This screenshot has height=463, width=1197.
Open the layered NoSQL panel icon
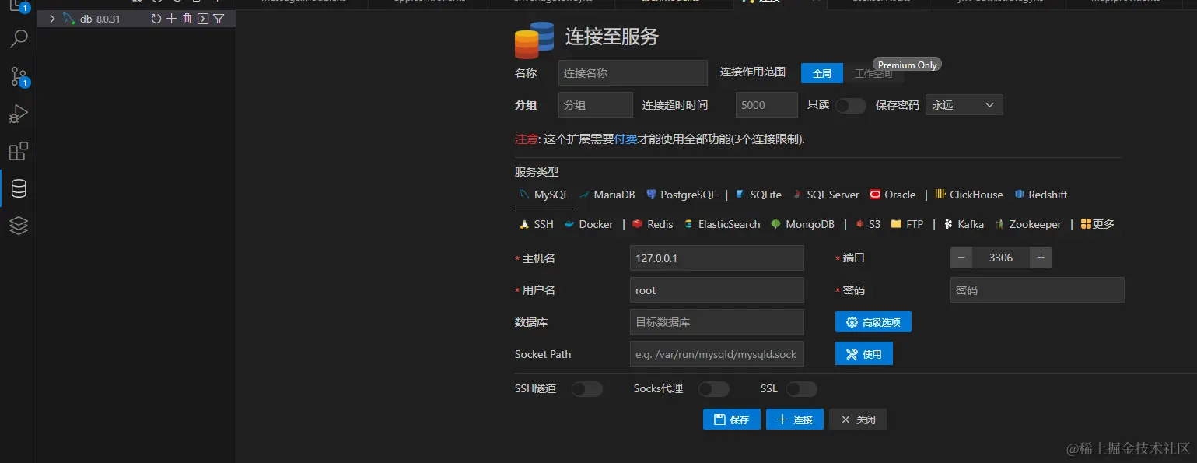pos(19,226)
